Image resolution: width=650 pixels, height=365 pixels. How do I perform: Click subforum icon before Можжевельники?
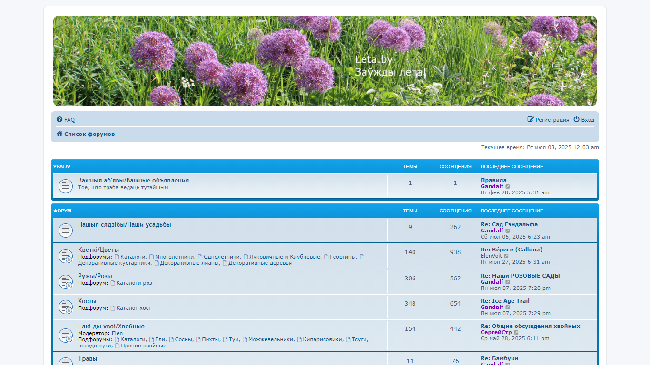point(245,340)
